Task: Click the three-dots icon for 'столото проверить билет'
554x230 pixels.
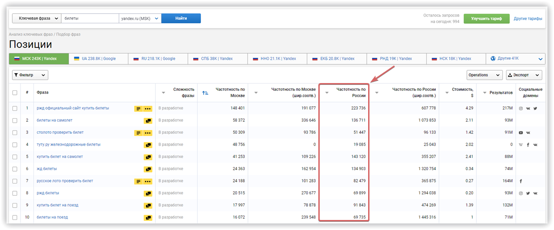Action: coord(148,133)
